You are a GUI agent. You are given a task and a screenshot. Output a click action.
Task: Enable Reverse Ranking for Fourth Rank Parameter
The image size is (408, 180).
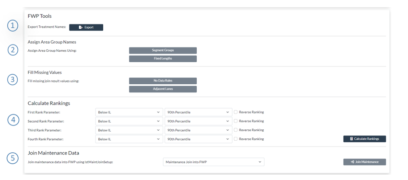[x=236, y=139]
